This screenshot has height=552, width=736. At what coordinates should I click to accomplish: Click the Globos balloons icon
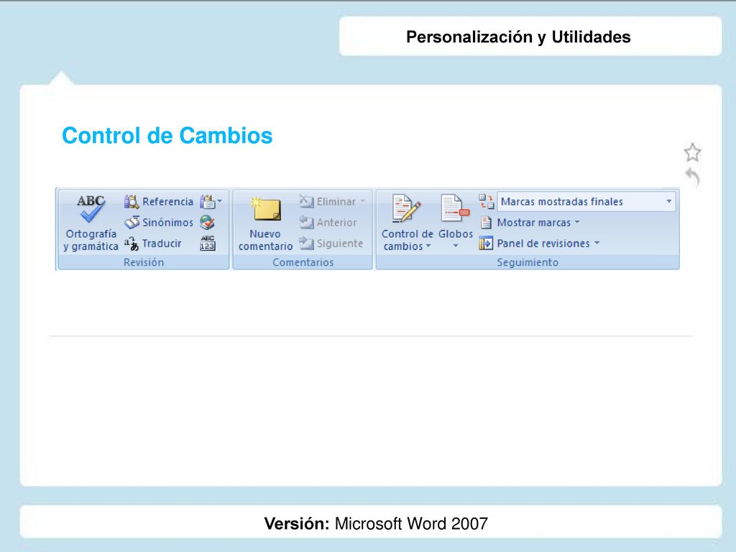coord(455,208)
